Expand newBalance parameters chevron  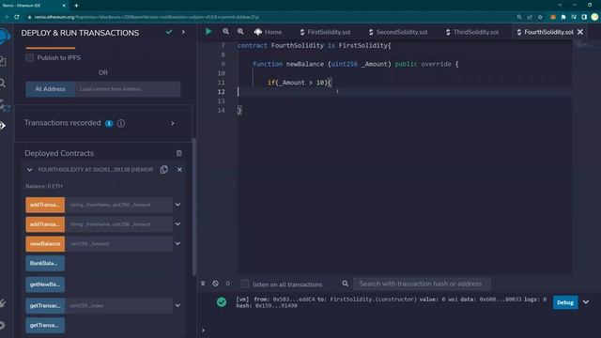[x=177, y=243]
